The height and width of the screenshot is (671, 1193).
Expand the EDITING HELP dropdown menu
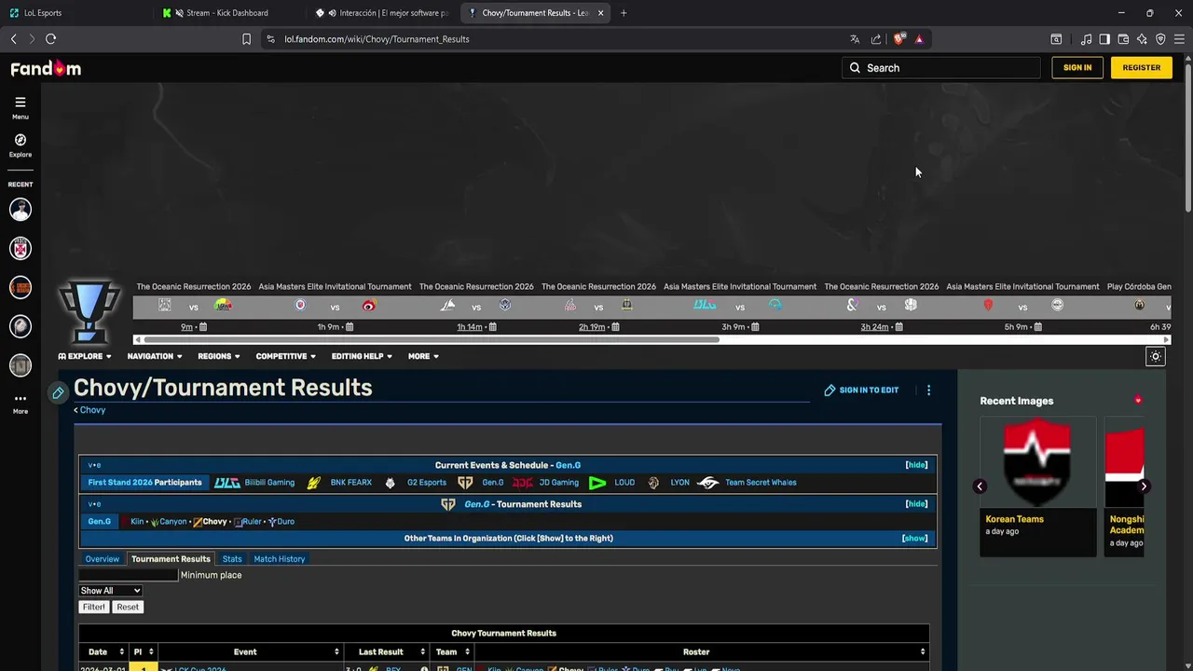tap(362, 356)
